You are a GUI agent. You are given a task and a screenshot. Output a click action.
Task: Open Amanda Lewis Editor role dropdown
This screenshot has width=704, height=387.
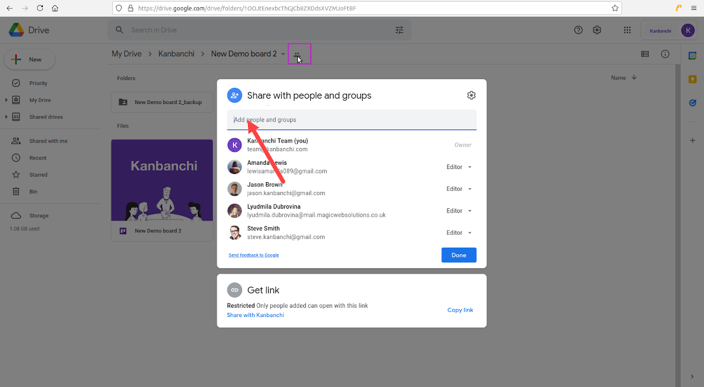point(459,167)
